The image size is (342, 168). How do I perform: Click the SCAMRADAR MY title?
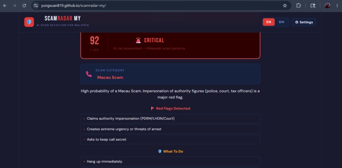(63, 19)
